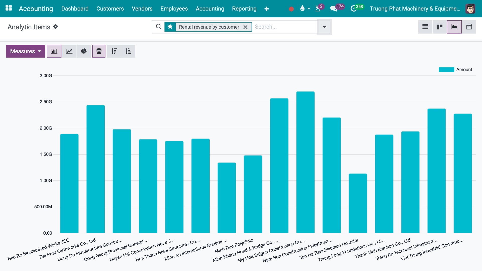This screenshot has height=271, width=482.
Task: Open the Accounting menu next to Employees
Action: coord(210,9)
